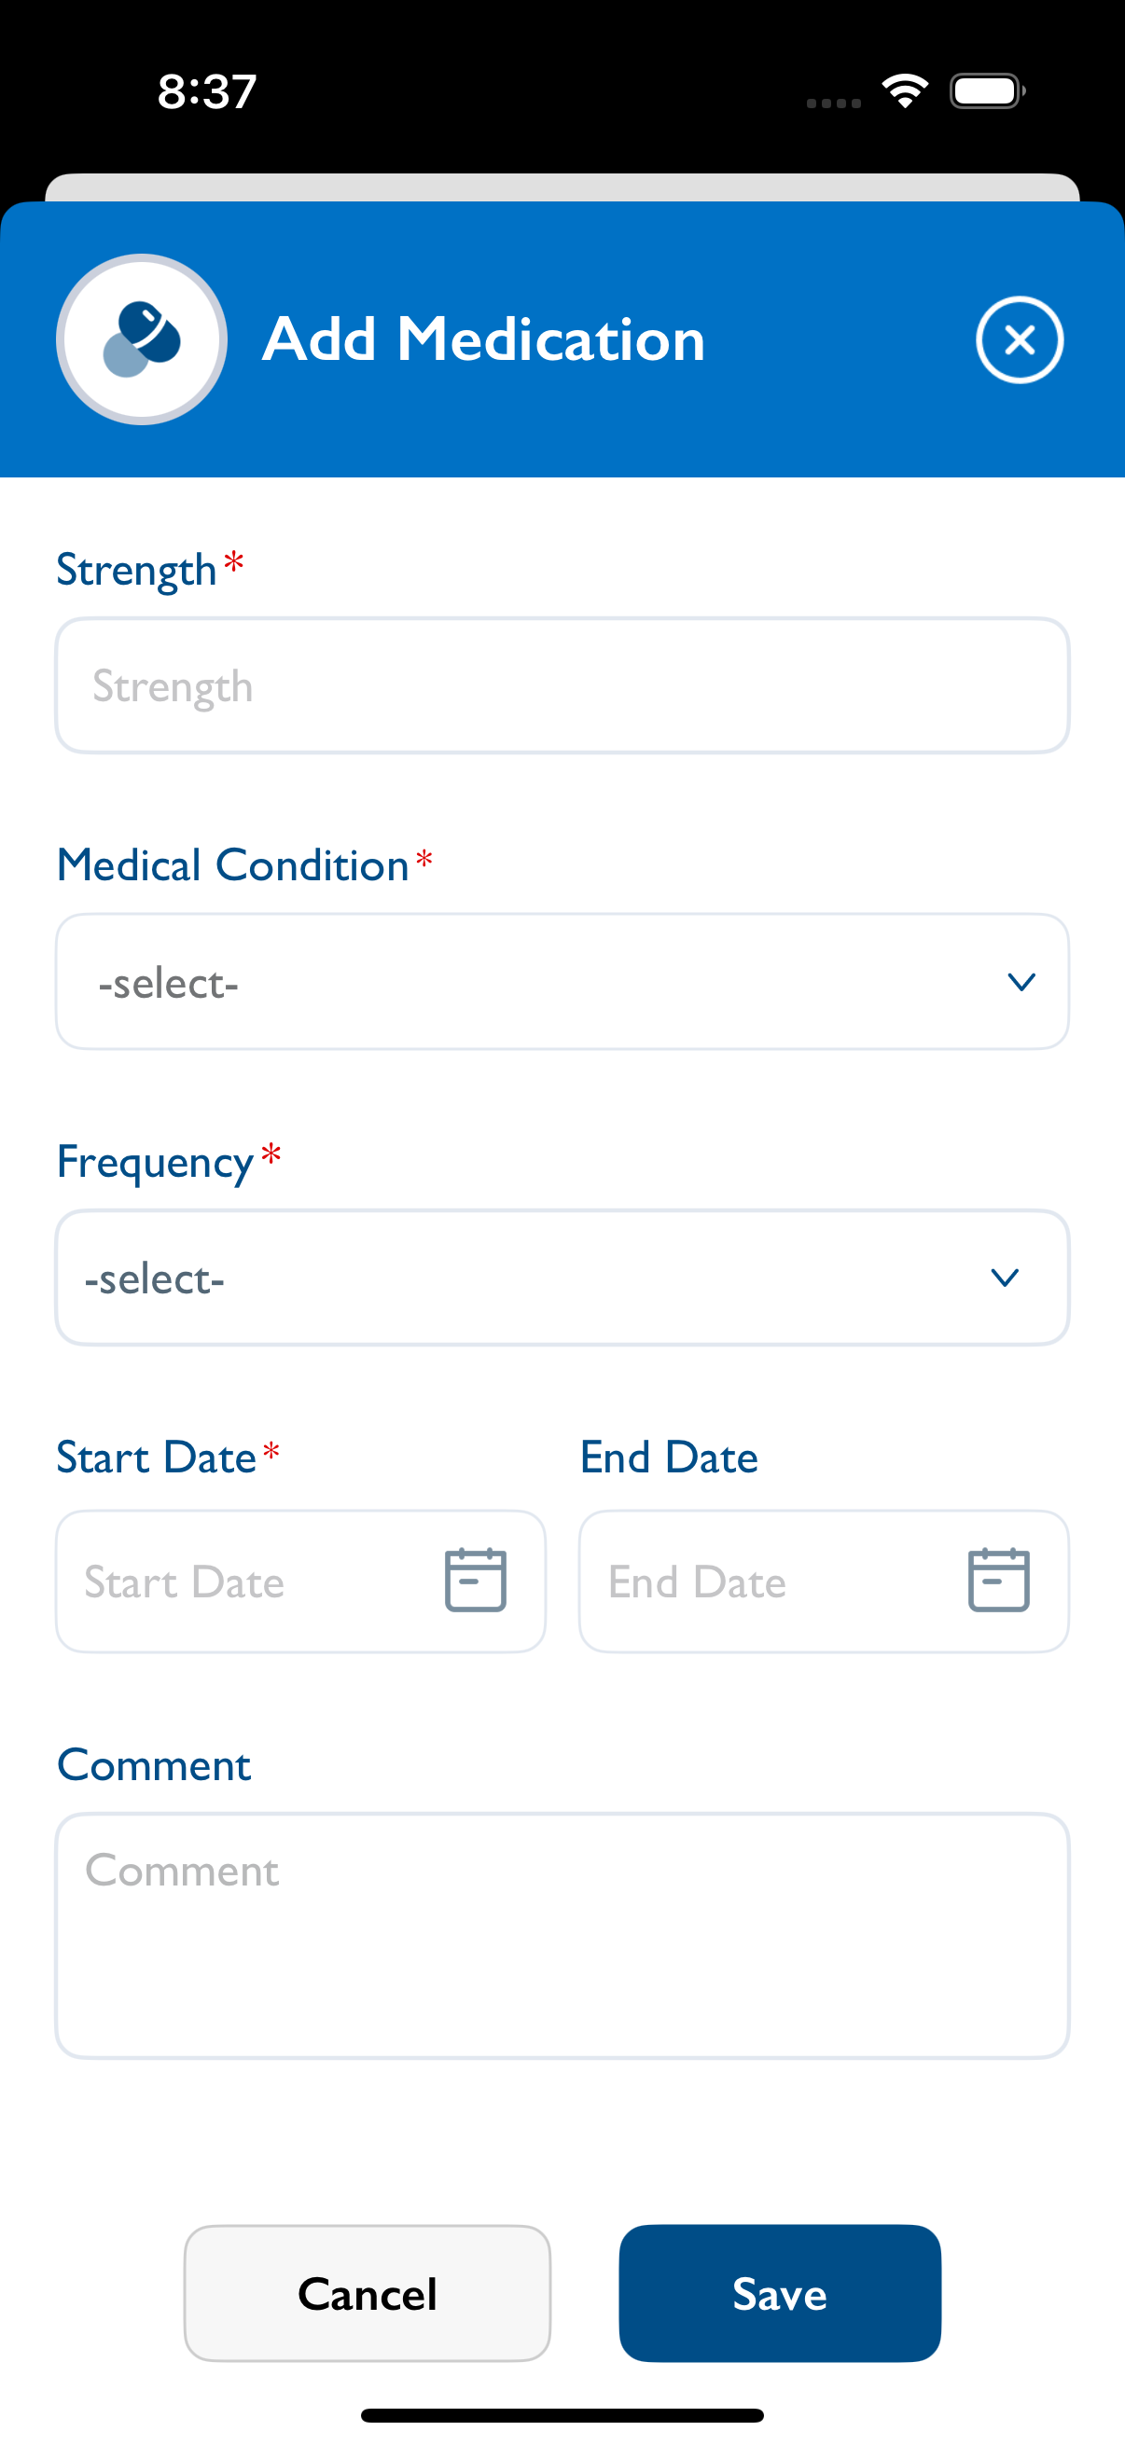Tap the home indicator bar
1125x2445 pixels.
pos(562,2414)
